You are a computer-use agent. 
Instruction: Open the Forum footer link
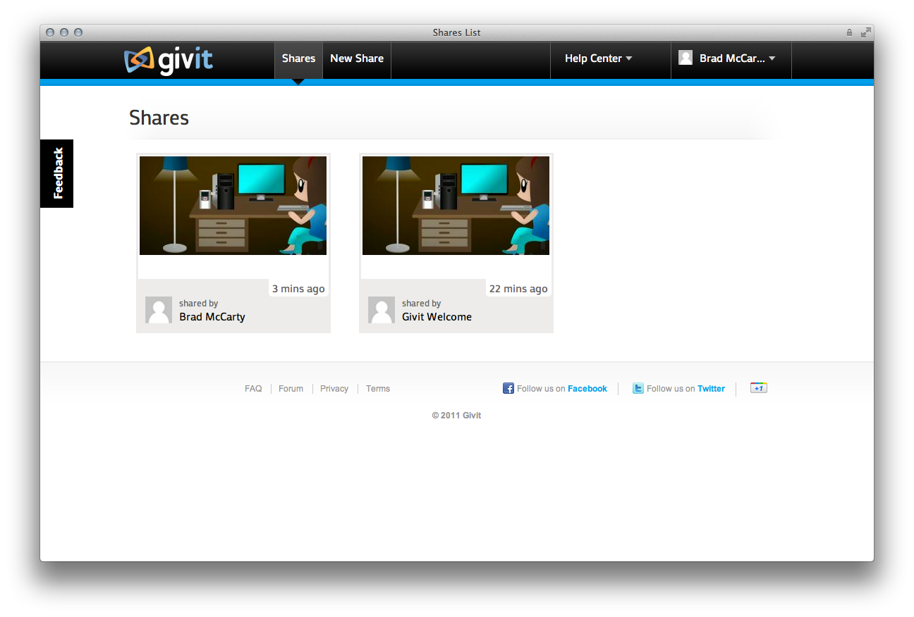click(291, 389)
